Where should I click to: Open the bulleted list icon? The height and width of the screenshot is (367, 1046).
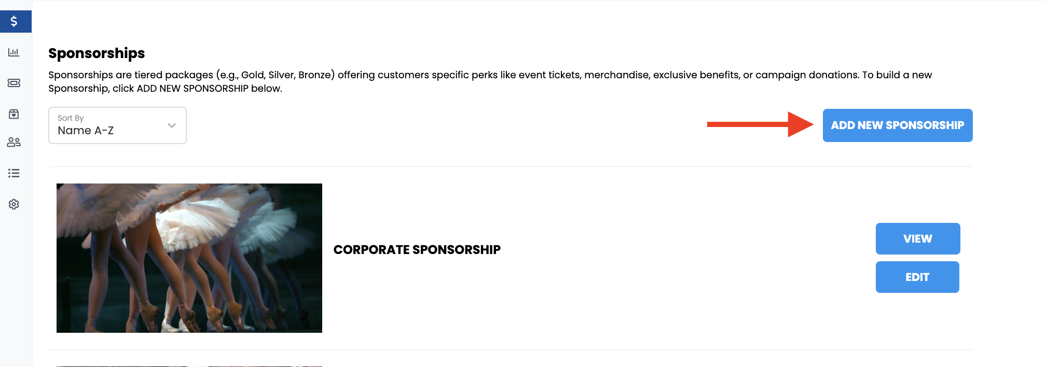14,173
